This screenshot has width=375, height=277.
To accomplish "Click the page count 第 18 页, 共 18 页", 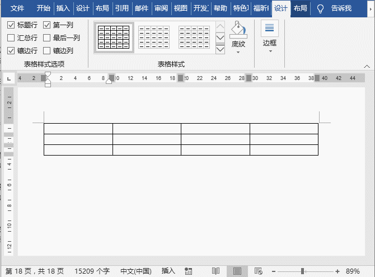I will (35, 271).
